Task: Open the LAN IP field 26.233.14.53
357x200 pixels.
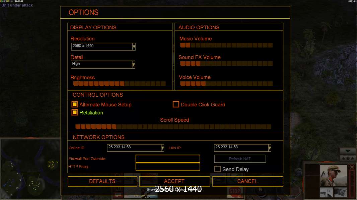Action: pos(243,148)
